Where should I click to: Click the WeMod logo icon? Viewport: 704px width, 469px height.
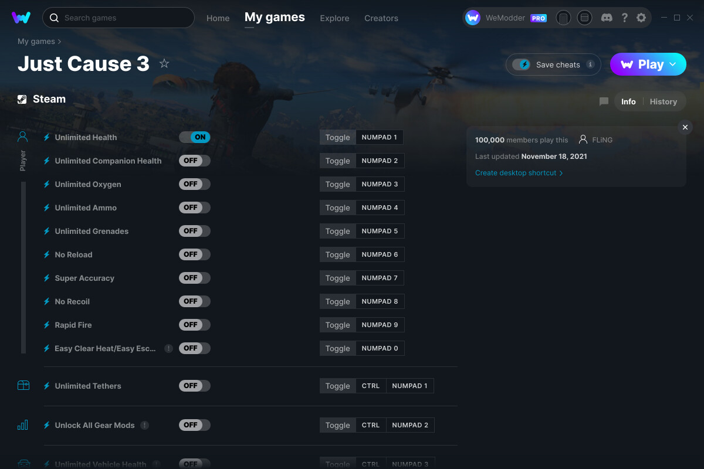coord(21,18)
